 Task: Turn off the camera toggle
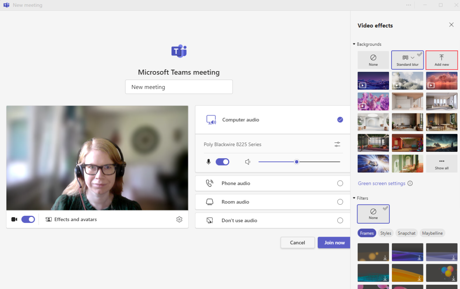click(28, 219)
